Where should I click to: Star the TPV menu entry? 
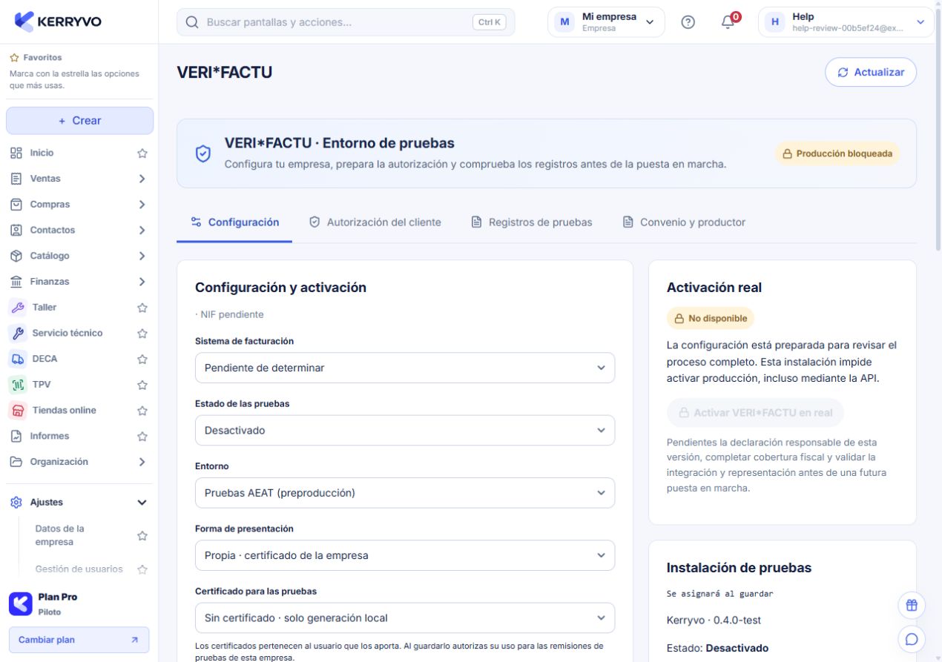point(142,385)
